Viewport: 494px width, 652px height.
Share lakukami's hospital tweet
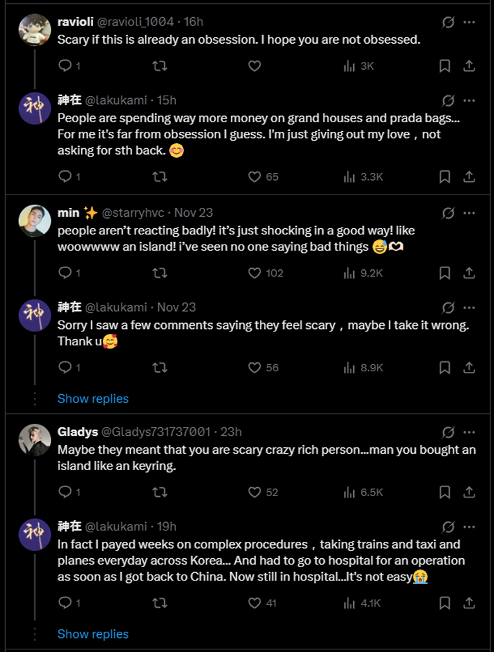click(x=469, y=603)
